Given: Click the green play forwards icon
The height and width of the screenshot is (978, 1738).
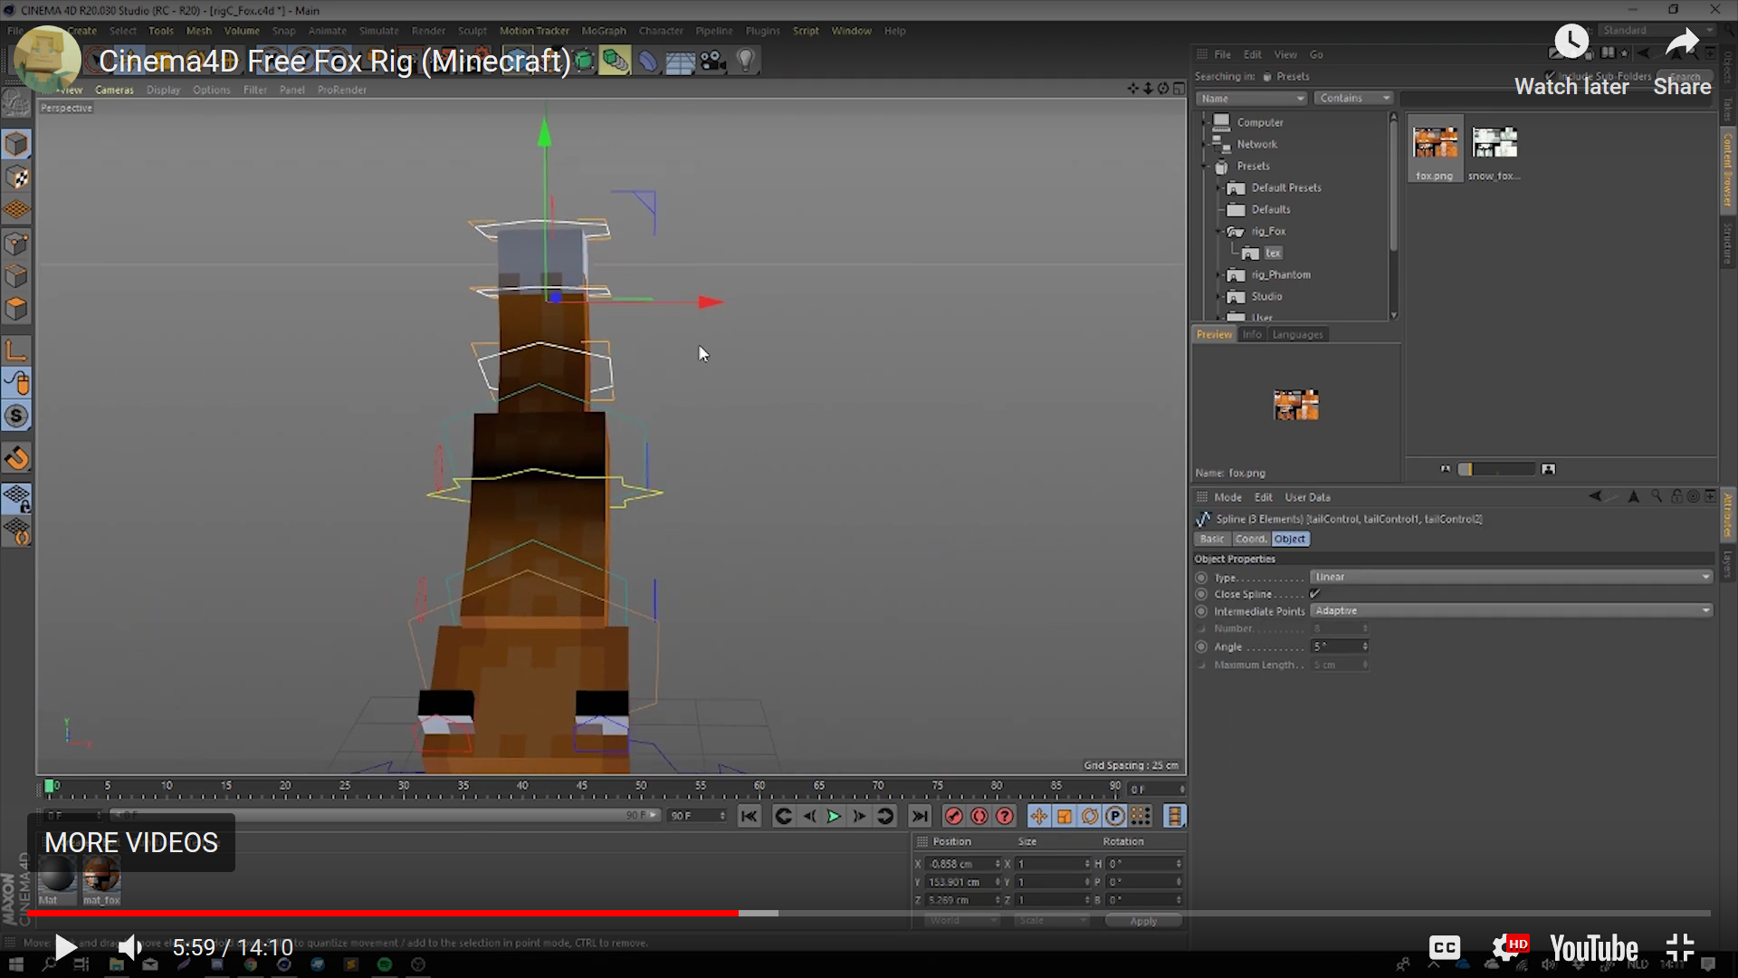Looking at the screenshot, I should 834,816.
